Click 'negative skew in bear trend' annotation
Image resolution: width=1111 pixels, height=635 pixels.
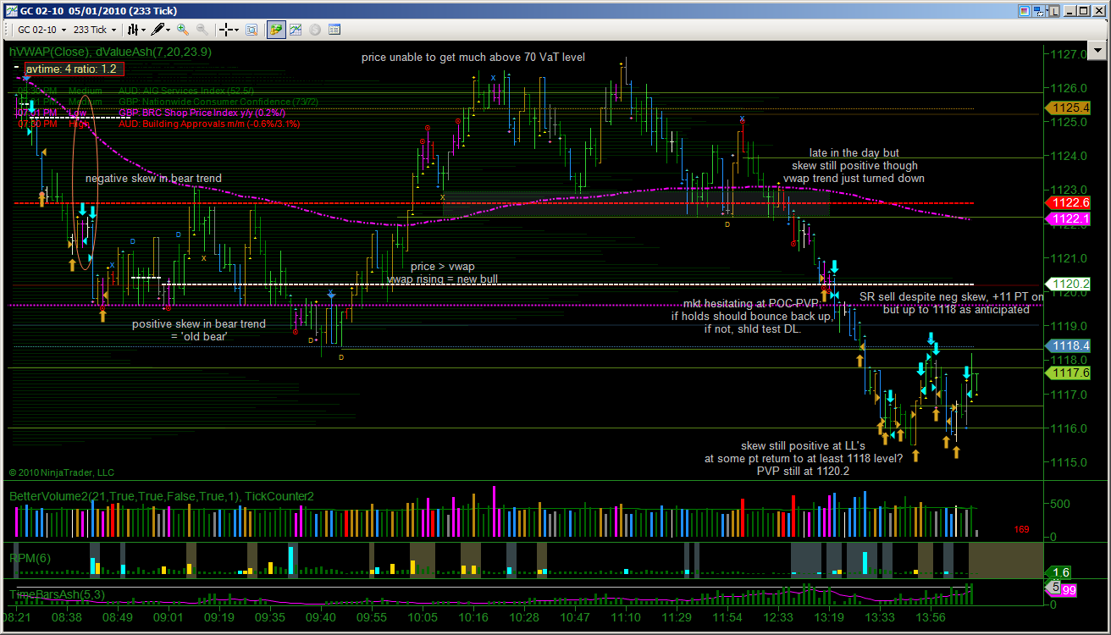(153, 179)
